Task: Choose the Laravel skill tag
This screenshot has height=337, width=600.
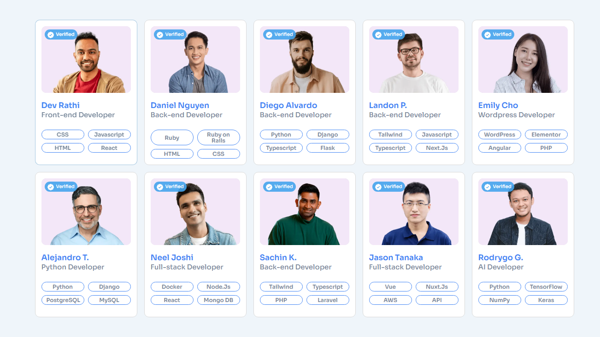Action: click(328, 300)
